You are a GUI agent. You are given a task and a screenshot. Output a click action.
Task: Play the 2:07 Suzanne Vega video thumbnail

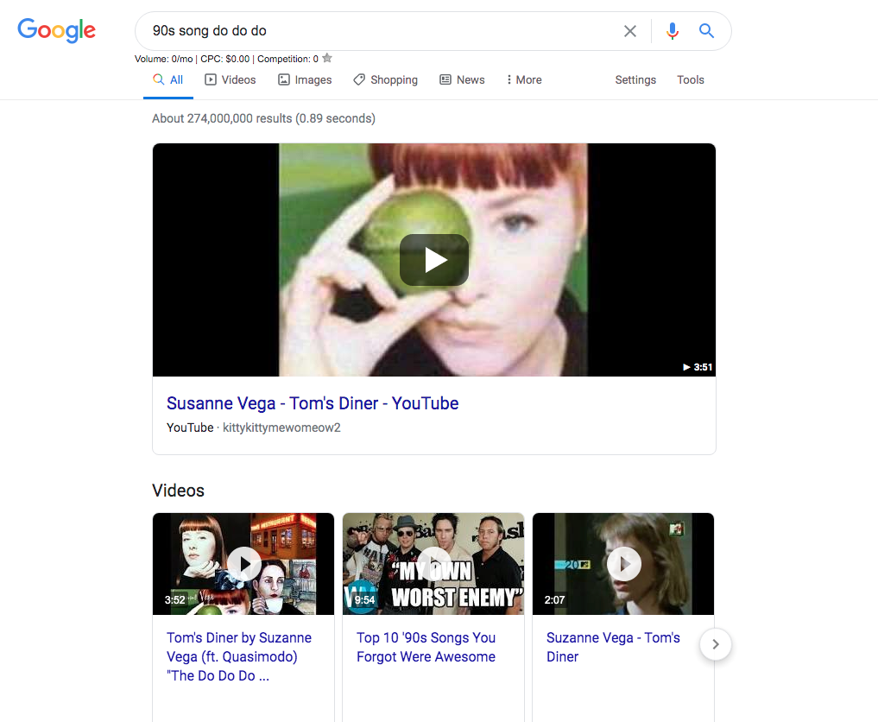coord(623,564)
